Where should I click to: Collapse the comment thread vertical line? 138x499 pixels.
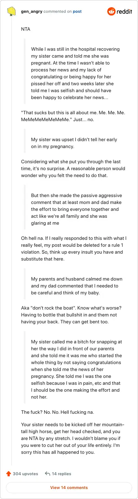(x=12, y=242)
